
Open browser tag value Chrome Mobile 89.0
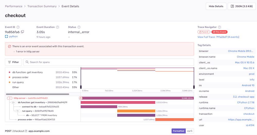tap(241, 51)
